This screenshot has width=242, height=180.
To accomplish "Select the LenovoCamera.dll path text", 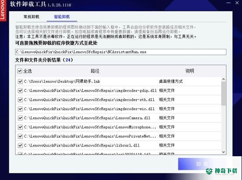I will tap(87, 118).
